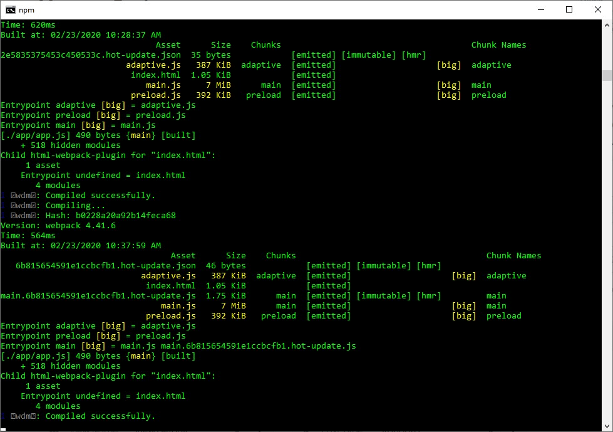This screenshot has width=613, height=432.
Task: Select asset "6b815654591e1ccbcfb1.hot-update.json"
Action: [106, 265]
